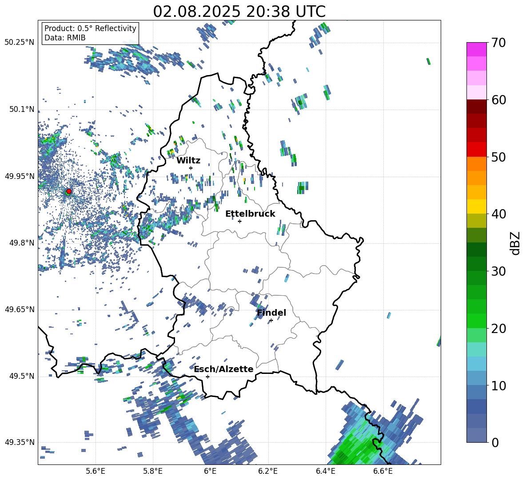The width and height of the screenshot is (526, 480).
Task: Click the 49.95°N latitude tick label
Action: tap(20, 176)
